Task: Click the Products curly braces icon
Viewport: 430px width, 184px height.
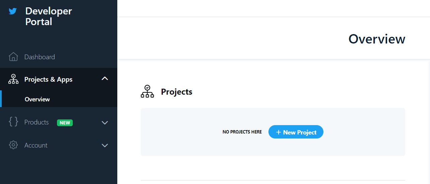Action: pos(13,122)
